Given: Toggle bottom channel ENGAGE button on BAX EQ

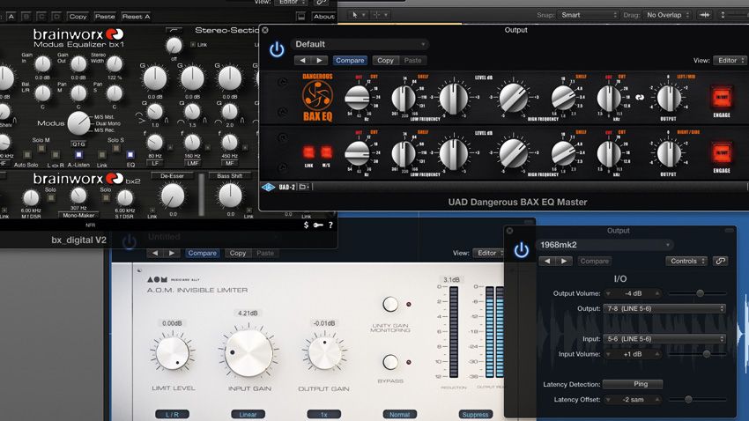Looking at the screenshot, I should pyautogui.click(x=722, y=153).
